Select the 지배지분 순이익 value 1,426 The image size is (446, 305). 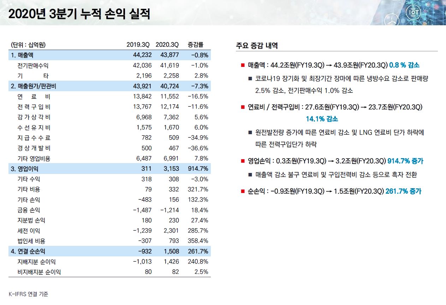(171, 262)
